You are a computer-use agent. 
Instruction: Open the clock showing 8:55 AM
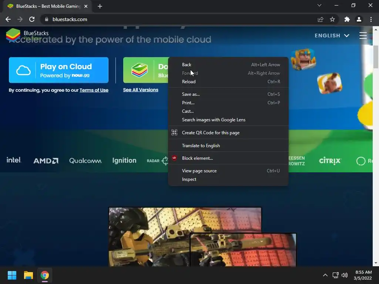point(363,275)
